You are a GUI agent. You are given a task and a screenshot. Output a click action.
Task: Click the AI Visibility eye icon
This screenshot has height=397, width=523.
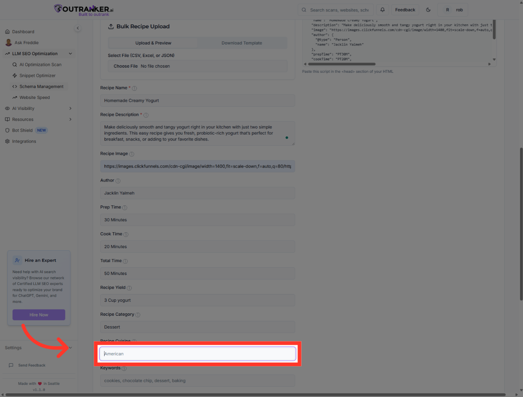click(7, 108)
